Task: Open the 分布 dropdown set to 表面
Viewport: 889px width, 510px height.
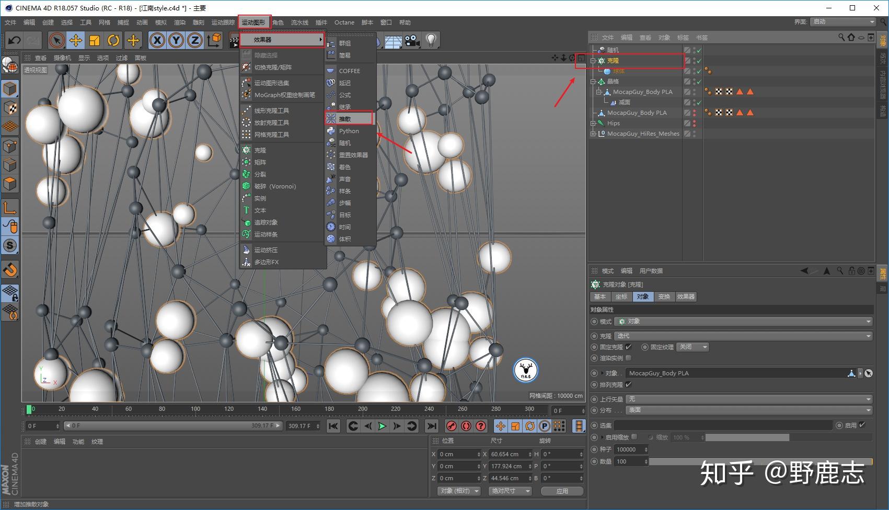Action: pos(749,410)
